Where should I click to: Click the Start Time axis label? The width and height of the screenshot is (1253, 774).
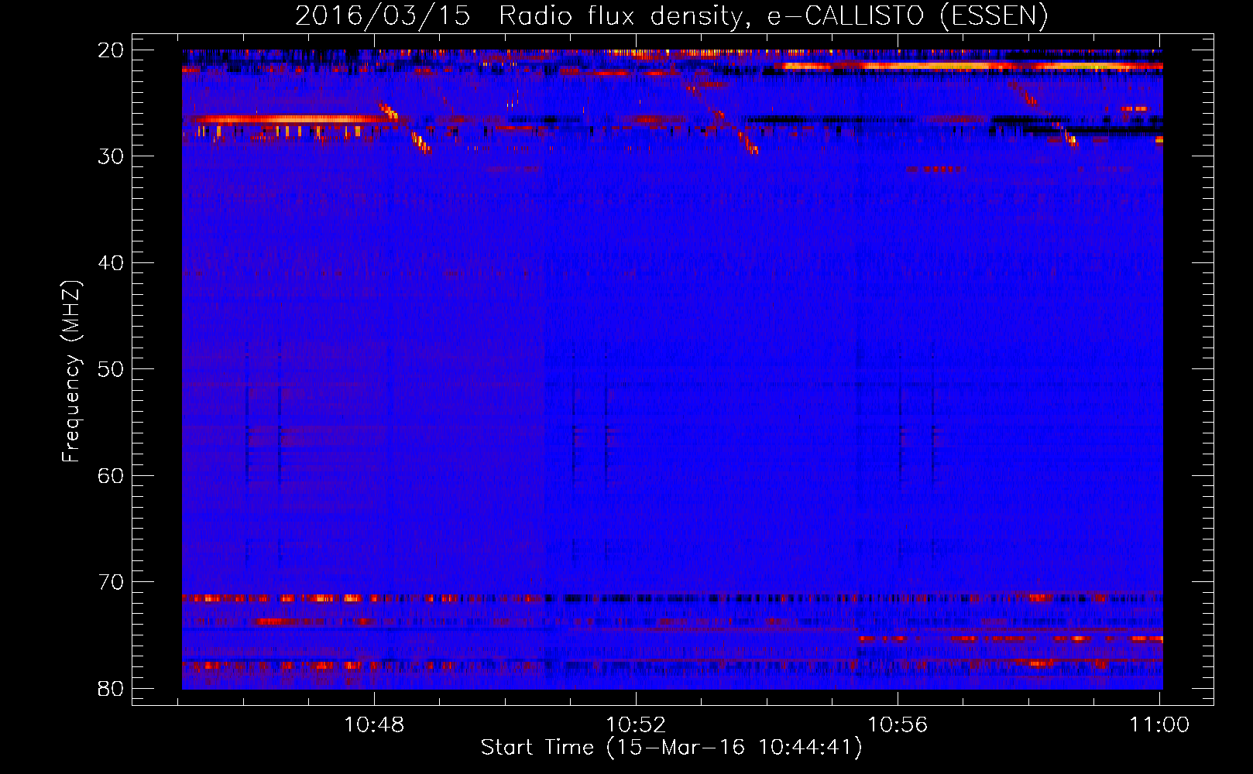click(x=671, y=748)
